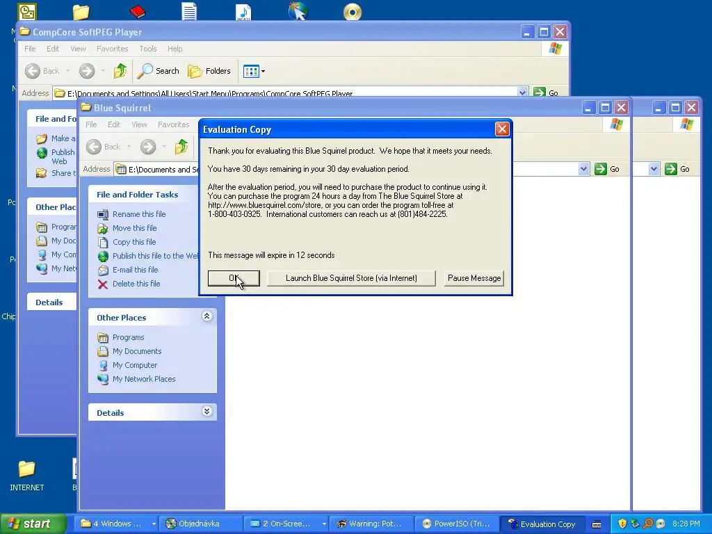Open address dropdown in Blue Squirrel window
The image size is (712, 534).
[583, 169]
